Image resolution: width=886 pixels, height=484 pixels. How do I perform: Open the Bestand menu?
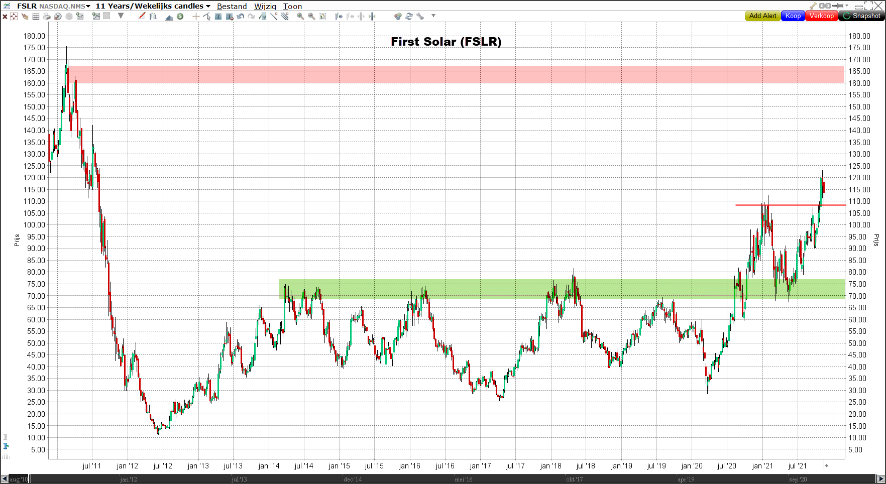[x=232, y=6]
